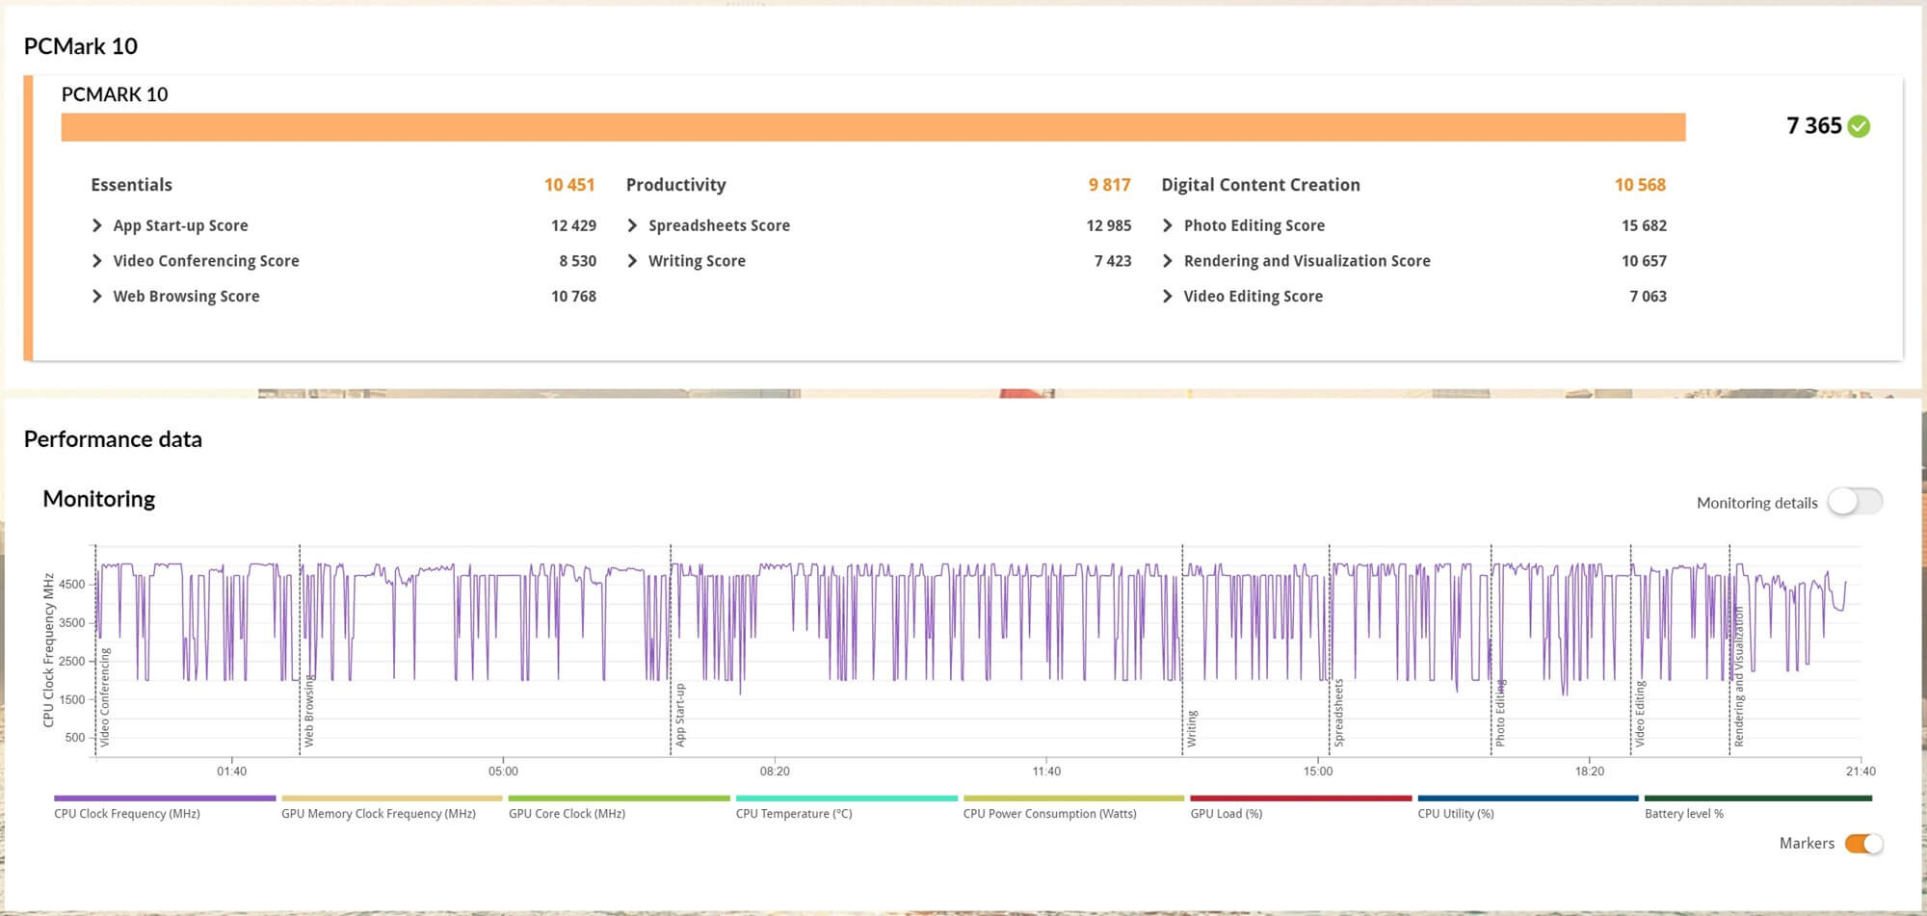Image resolution: width=1927 pixels, height=916 pixels.
Task: Click the Video Editing timeline marker
Action: (x=1640, y=714)
